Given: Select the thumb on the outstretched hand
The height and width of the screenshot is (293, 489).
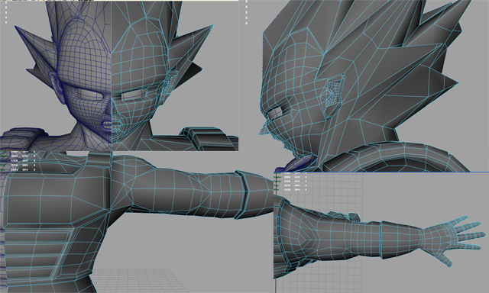Looking at the screenshot, I should coord(444,259).
